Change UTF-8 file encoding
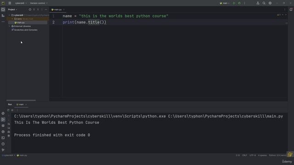 (252, 155)
